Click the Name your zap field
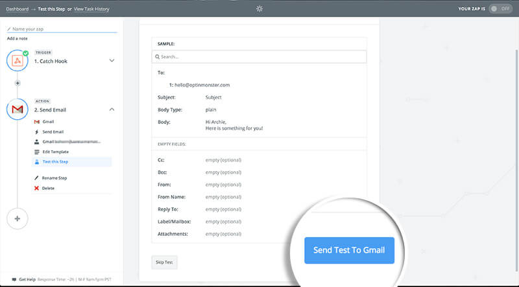This screenshot has height=287, width=519. [x=62, y=29]
